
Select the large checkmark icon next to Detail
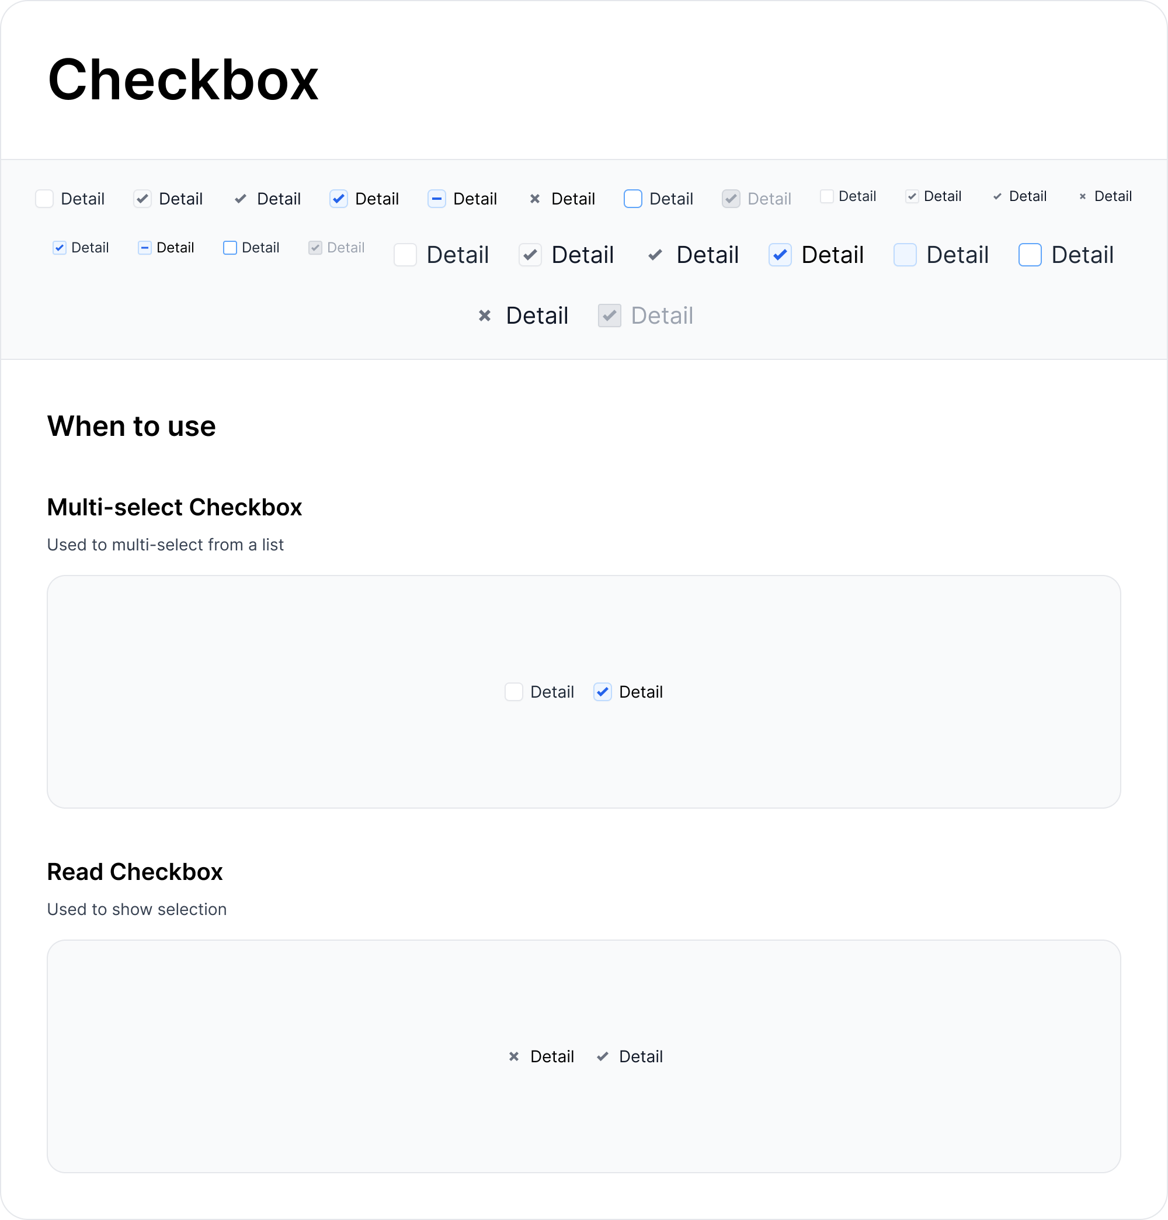click(655, 255)
